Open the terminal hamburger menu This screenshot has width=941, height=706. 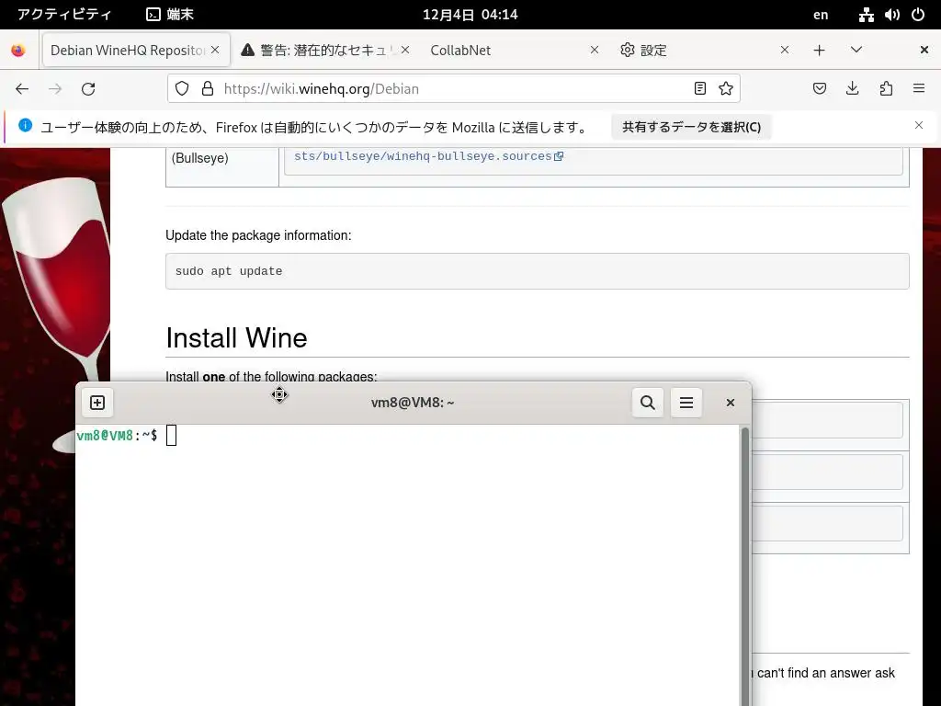[686, 403]
